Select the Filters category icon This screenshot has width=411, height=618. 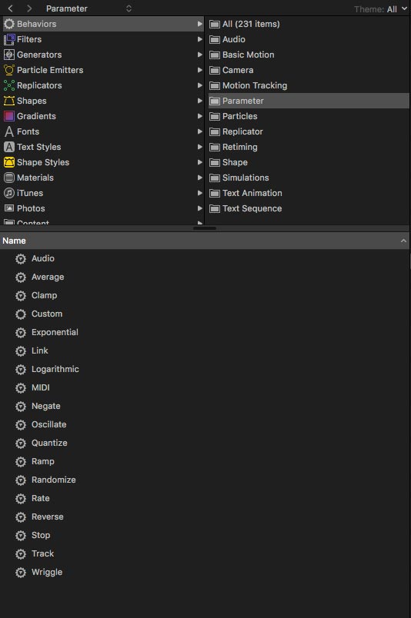(x=8, y=39)
